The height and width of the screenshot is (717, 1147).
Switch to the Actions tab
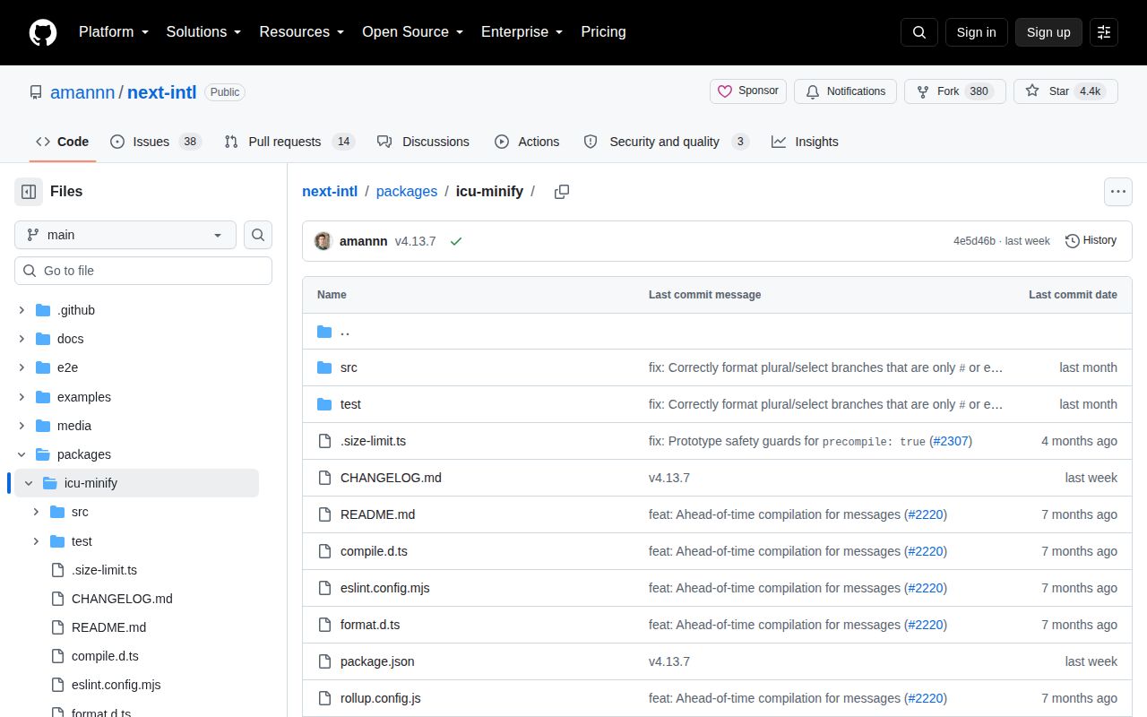(527, 142)
